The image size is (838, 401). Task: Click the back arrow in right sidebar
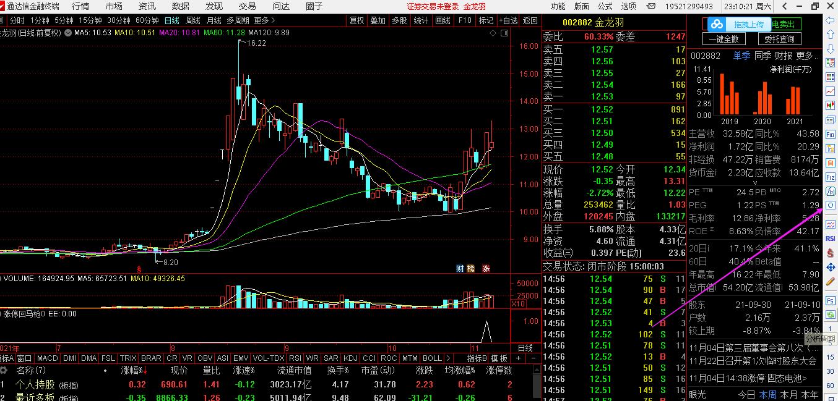coord(831,20)
